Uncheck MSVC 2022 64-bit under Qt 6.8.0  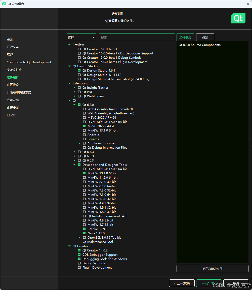point(84,126)
